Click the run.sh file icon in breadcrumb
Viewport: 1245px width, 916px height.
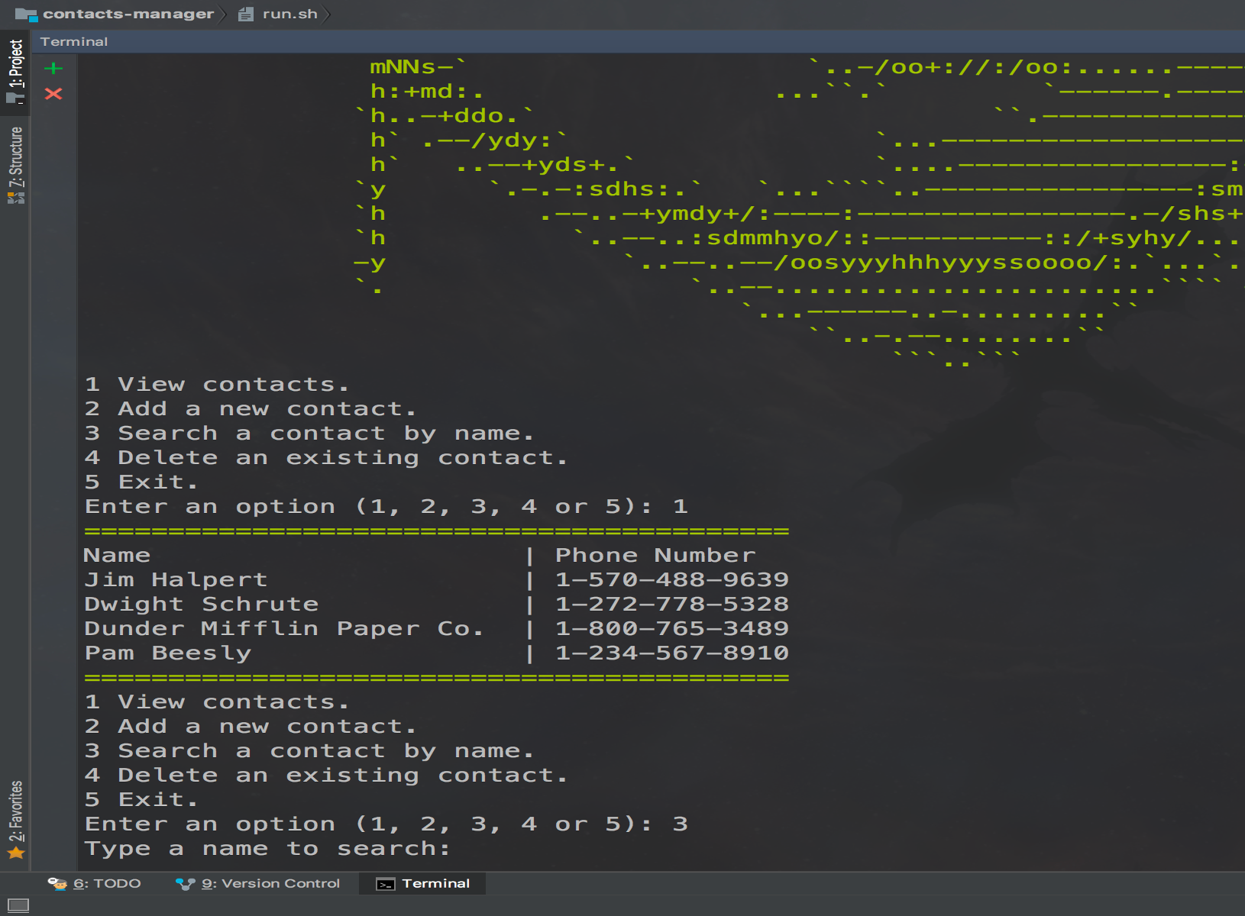(x=245, y=14)
